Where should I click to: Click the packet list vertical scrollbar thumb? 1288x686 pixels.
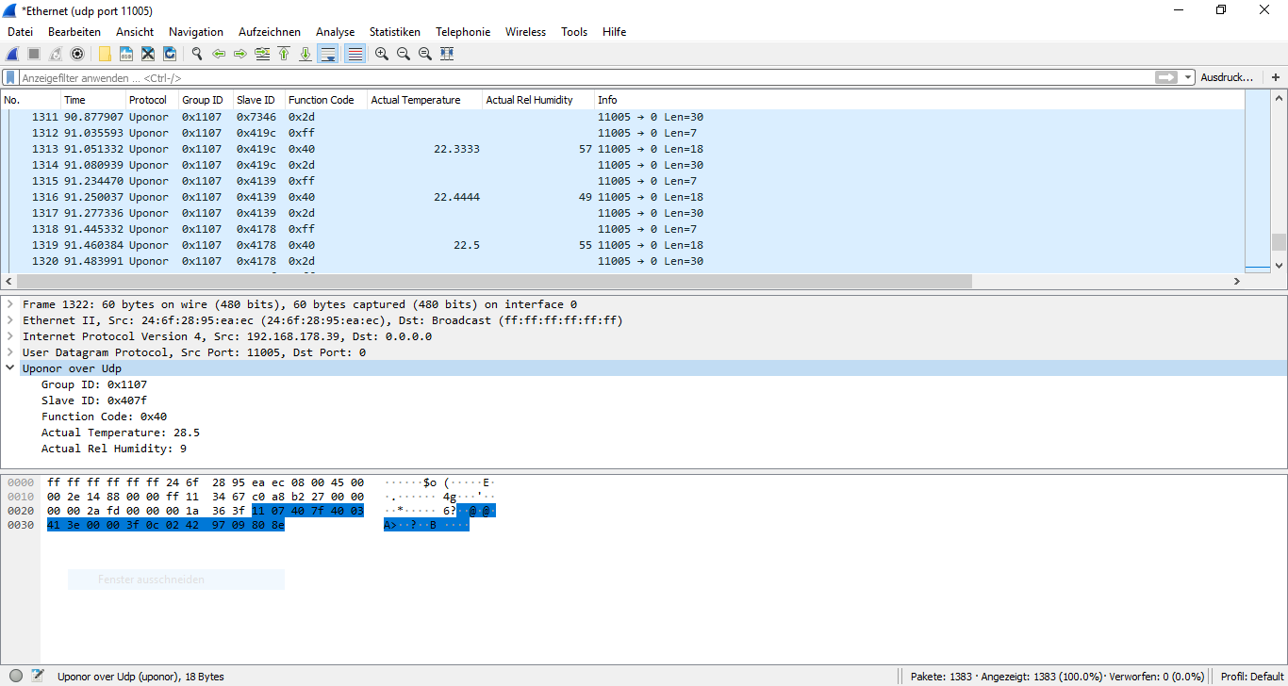coord(1279,242)
